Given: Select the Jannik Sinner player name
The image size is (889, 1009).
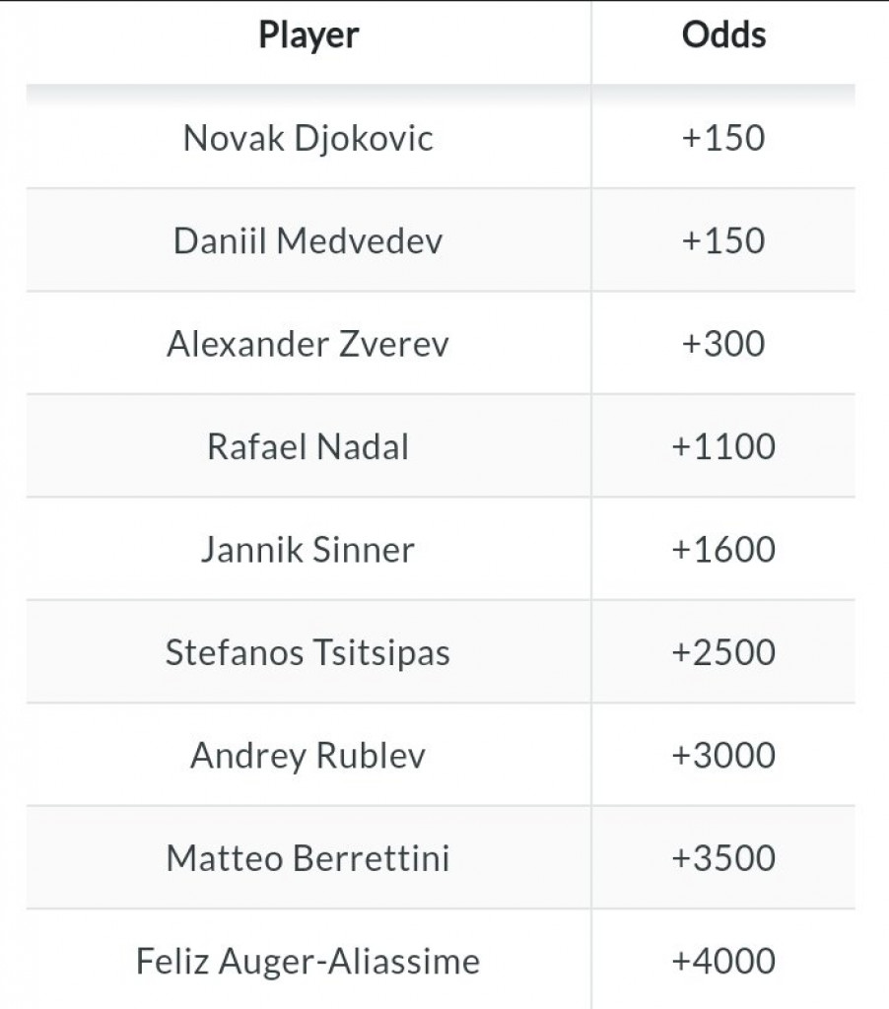Looking at the screenshot, I should (308, 550).
